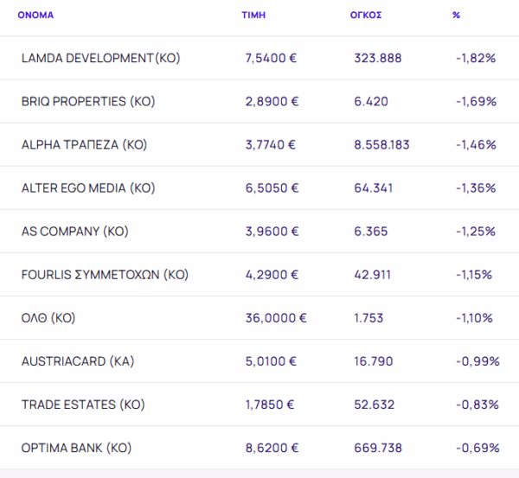Open LAMDA DEVELOPMENT (ΚΟ) stock link
The image size is (519, 478).
click(x=100, y=58)
